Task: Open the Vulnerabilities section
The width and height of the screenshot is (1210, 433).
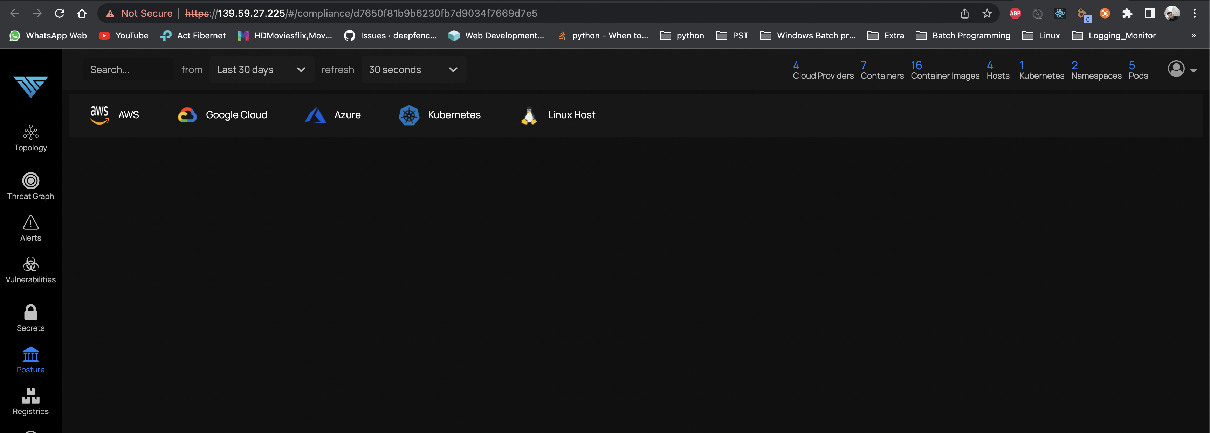Action: (x=30, y=270)
